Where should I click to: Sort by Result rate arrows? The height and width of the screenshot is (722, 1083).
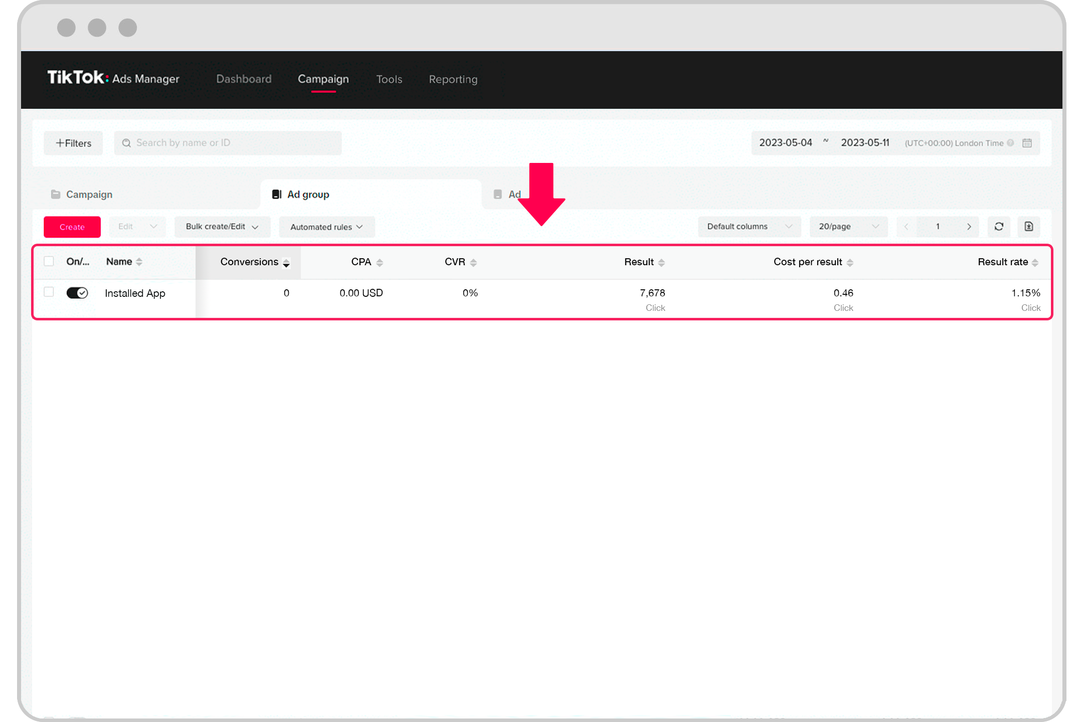click(x=1035, y=263)
